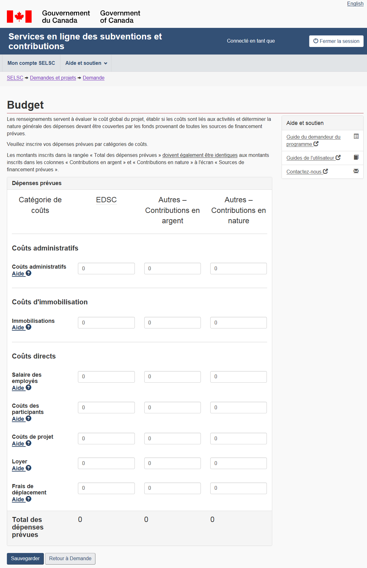Click the Loyer contributions en nature field

pos(238,463)
